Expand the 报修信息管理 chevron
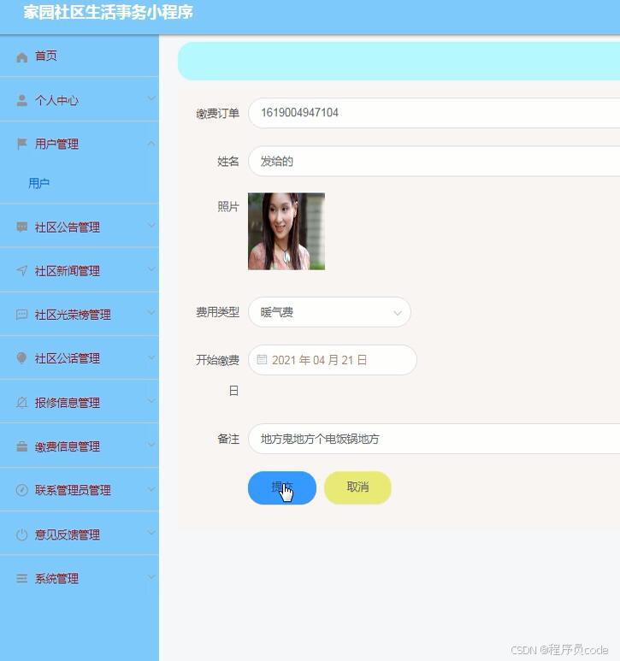The width and height of the screenshot is (620, 661). click(151, 401)
